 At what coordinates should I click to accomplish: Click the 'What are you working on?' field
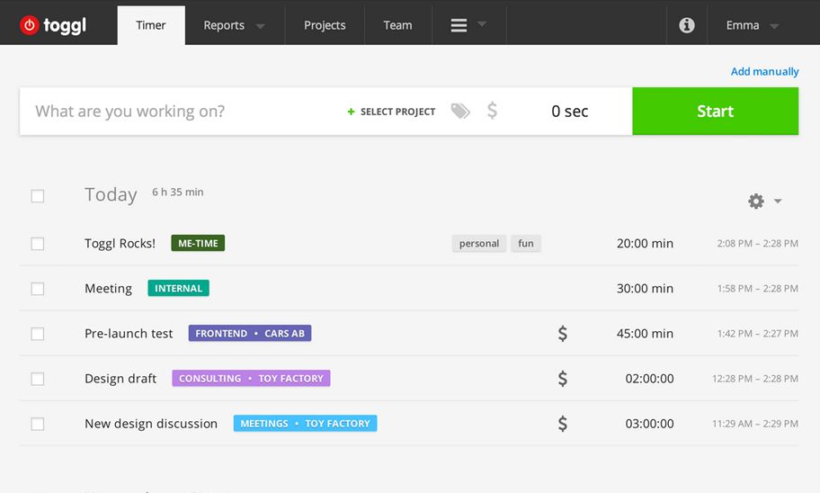coord(180,112)
